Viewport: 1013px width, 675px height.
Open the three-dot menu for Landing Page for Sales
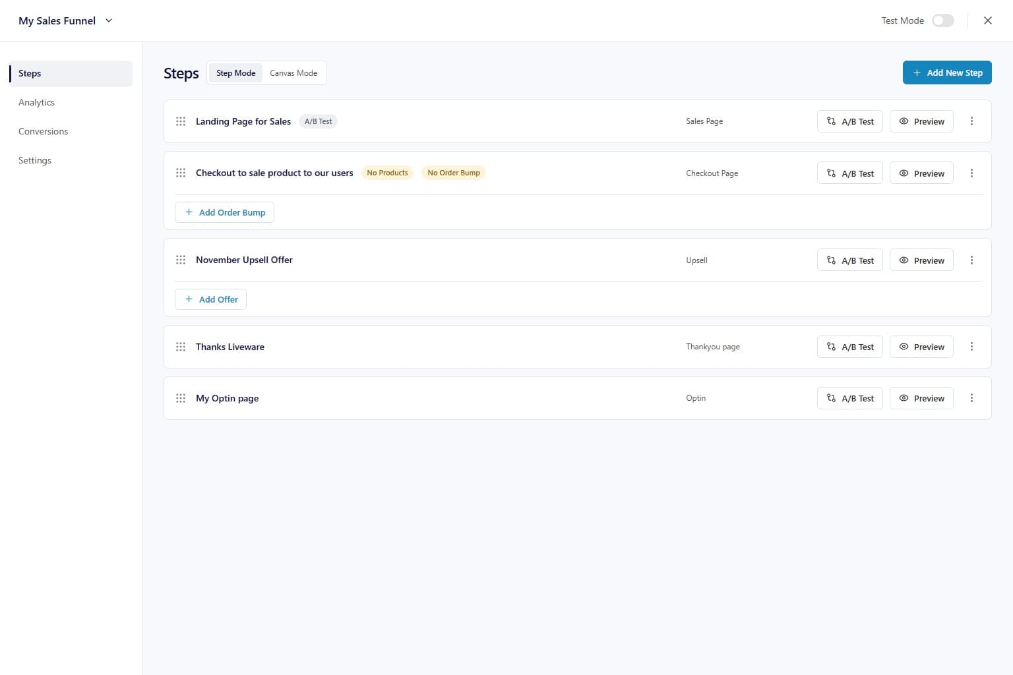coord(971,121)
